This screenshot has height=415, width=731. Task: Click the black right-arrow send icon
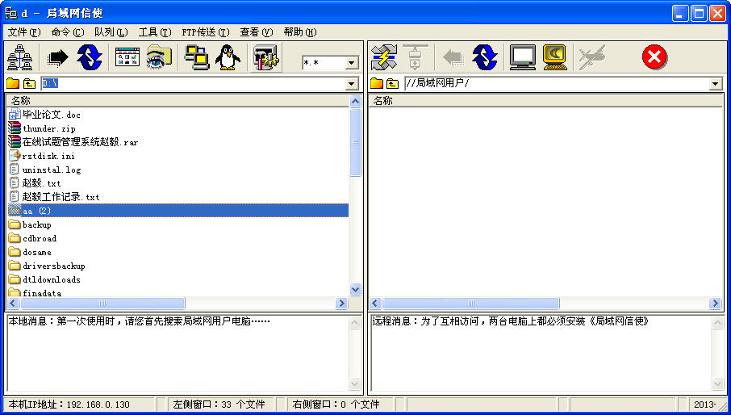[59, 57]
